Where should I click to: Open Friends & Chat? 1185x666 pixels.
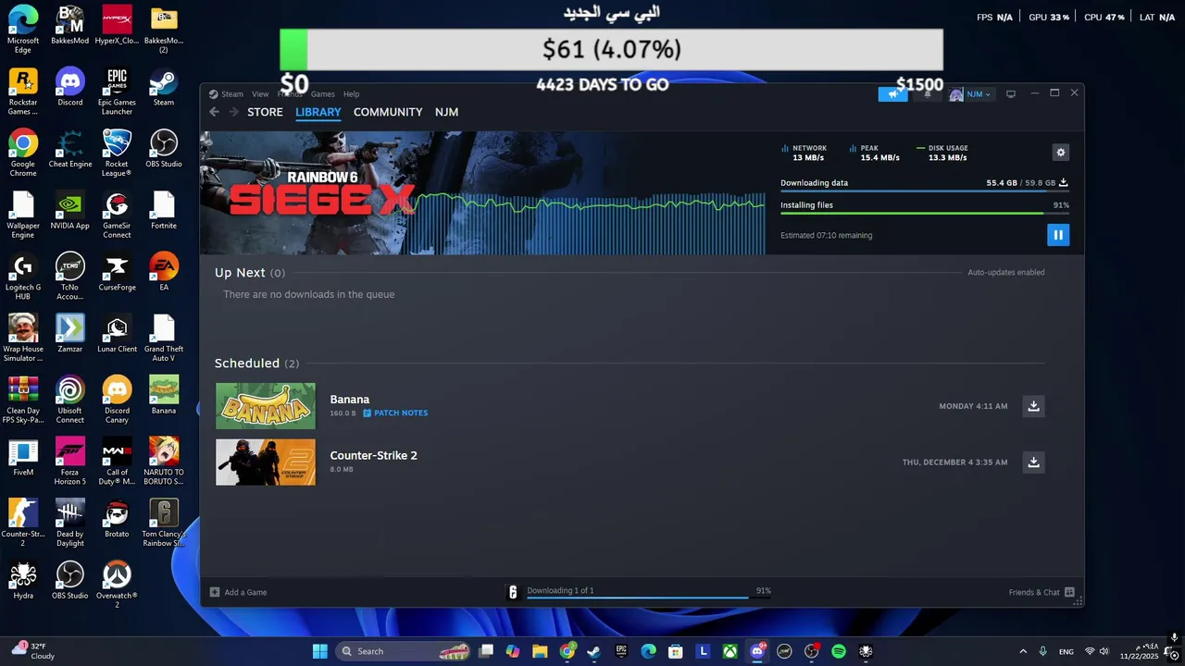point(1042,592)
